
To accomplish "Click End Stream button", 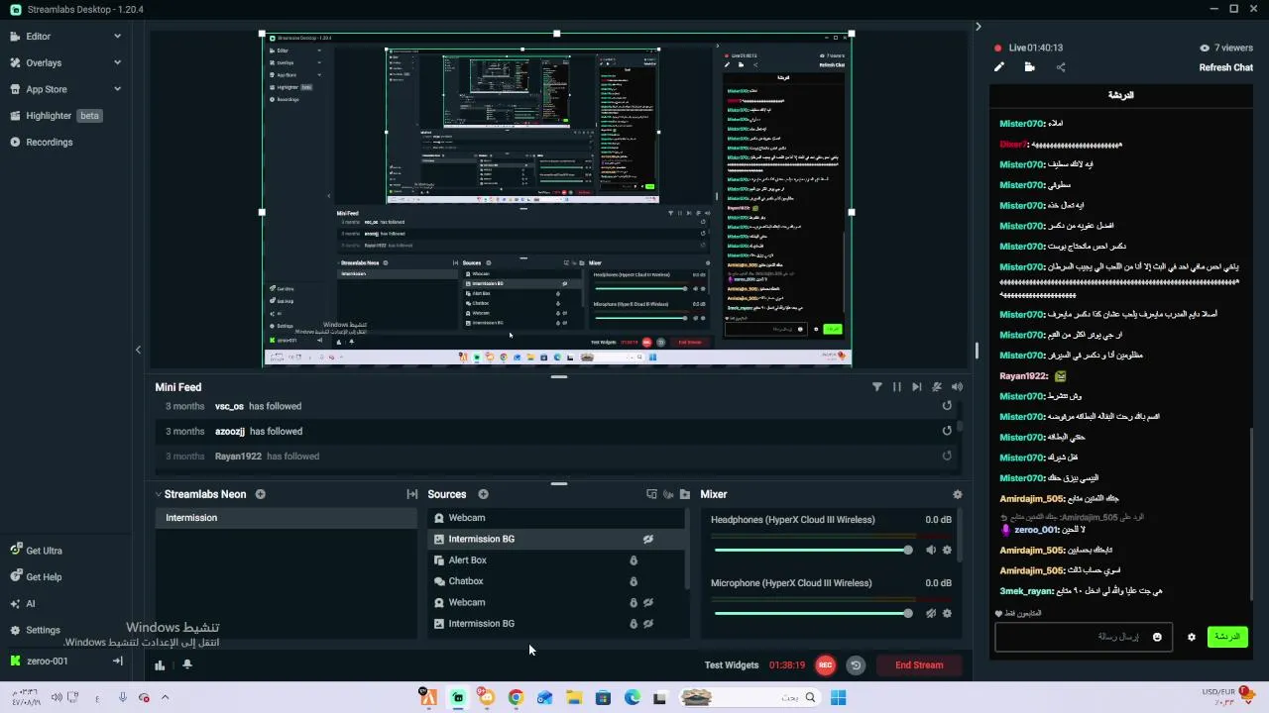I will tap(919, 665).
